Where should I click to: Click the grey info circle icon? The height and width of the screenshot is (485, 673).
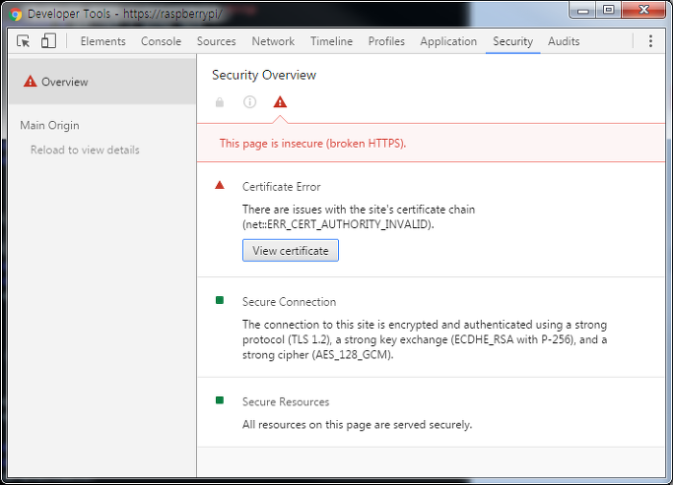click(x=250, y=102)
